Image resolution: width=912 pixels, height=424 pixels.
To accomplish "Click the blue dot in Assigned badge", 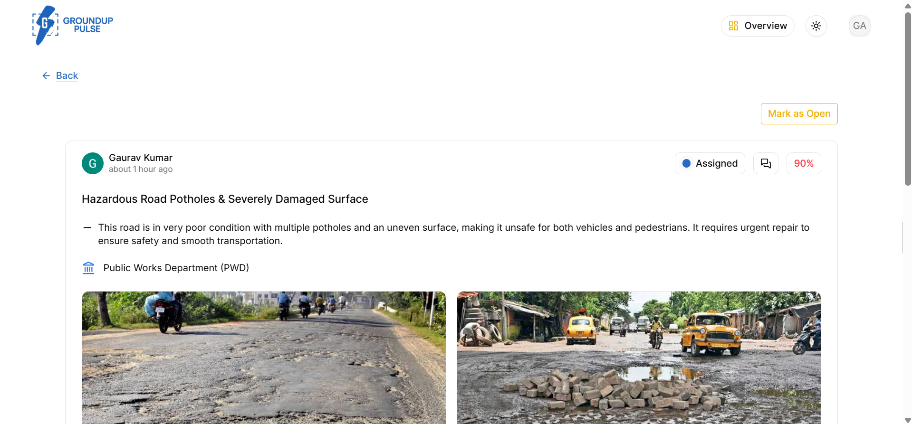I will coord(686,163).
